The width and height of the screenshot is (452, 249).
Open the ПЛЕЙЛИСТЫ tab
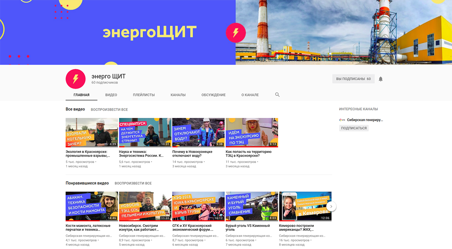(144, 95)
